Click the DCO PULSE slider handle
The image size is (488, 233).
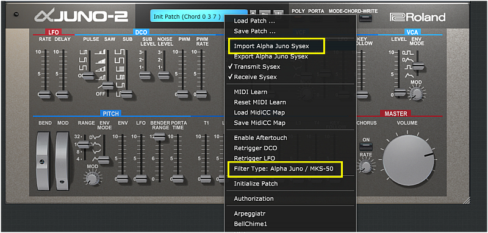(88, 75)
